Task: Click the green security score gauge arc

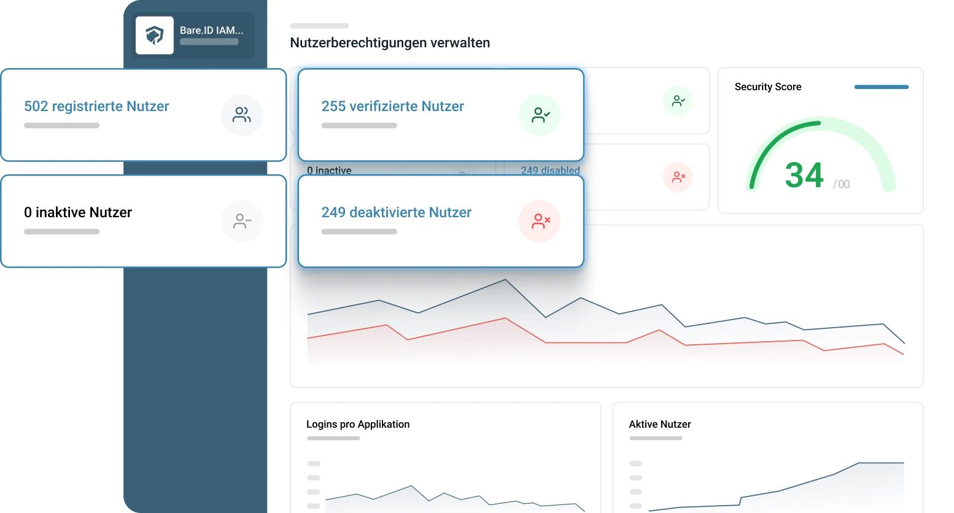Action: click(821, 153)
